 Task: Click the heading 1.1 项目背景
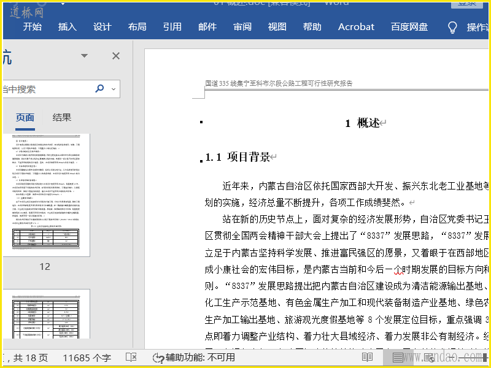coord(238,157)
